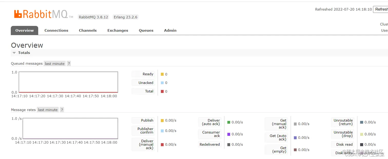
Task: Click the Redelivered gray swatch
Action: [229, 144]
